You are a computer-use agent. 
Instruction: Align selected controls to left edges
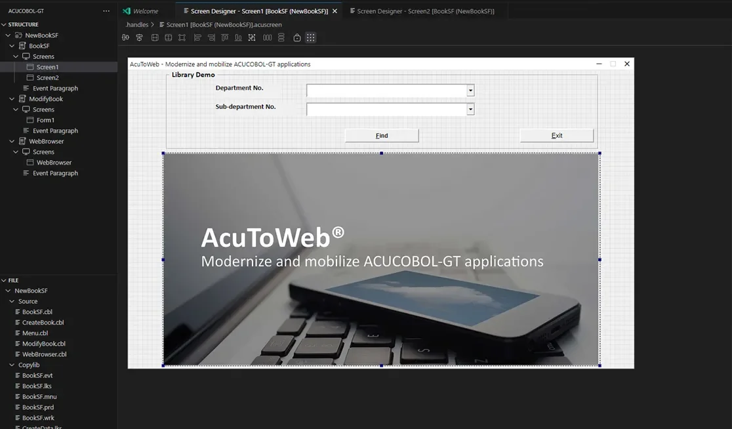197,38
